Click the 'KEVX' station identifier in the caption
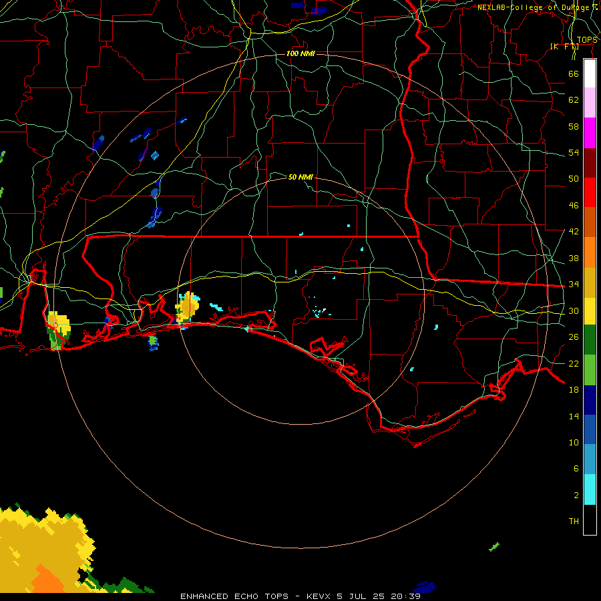 click(x=318, y=596)
